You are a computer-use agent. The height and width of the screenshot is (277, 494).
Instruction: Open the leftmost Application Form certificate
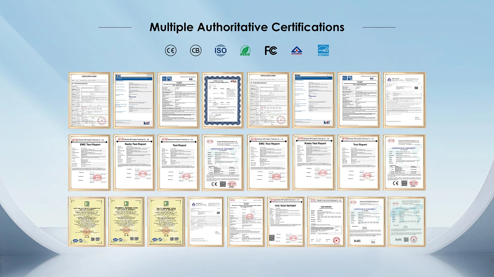pos(90,100)
